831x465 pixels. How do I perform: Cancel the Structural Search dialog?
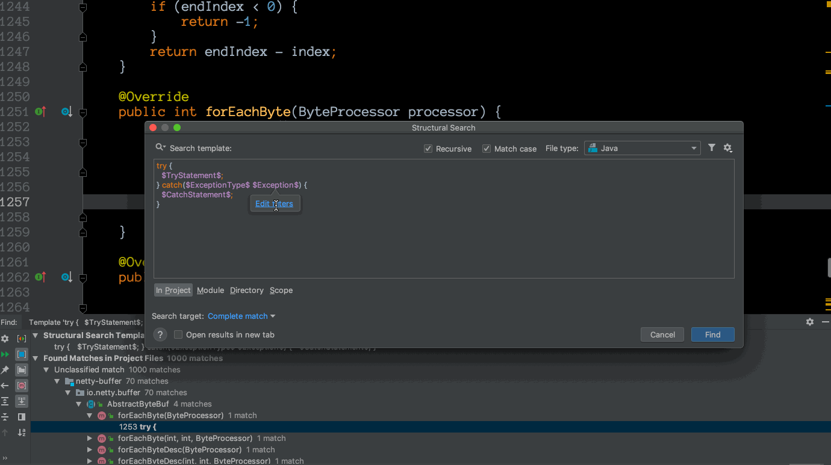click(x=662, y=334)
